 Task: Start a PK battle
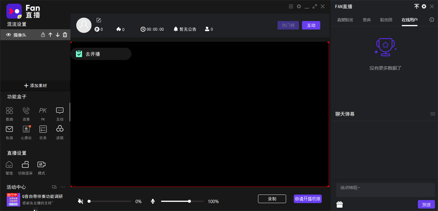pyautogui.click(x=43, y=113)
